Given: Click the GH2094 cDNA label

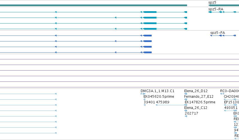Looking at the screenshot, I should (x=231, y=97).
